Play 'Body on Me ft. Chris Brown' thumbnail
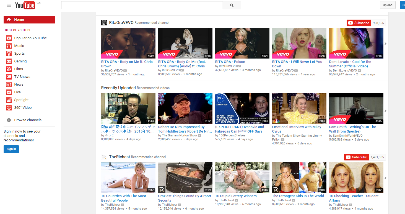Screen dimensions: 405x214 128,43
